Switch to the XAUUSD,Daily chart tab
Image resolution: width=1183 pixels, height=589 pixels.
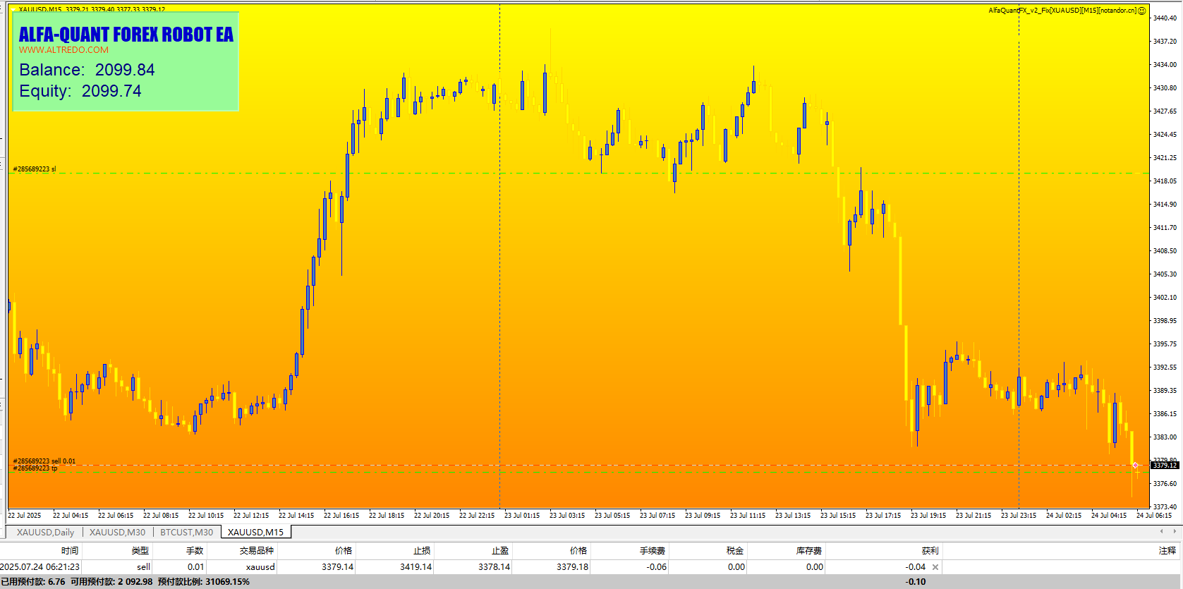[45, 533]
